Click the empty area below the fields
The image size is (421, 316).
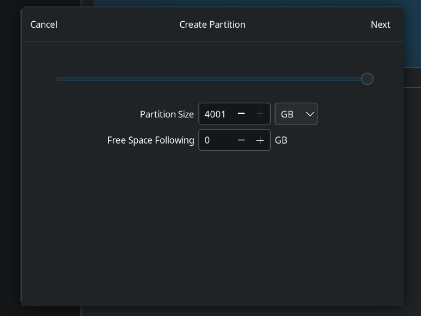point(212,228)
